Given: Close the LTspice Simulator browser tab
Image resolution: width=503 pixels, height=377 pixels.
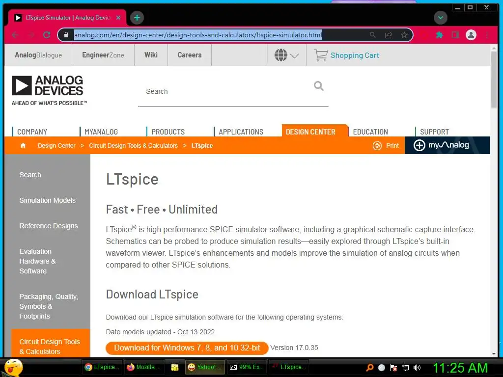Looking at the screenshot, I should (x=118, y=18).
